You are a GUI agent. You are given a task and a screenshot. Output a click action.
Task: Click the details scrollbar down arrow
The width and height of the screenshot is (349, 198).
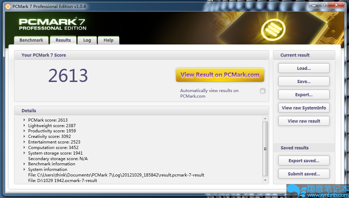pyautogui.click(x=265, y=180)
